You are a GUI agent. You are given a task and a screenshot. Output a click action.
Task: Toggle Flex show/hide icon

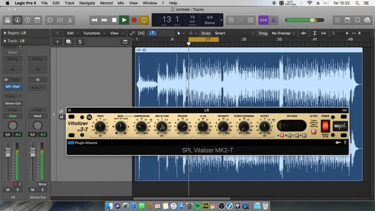(141, 33)
